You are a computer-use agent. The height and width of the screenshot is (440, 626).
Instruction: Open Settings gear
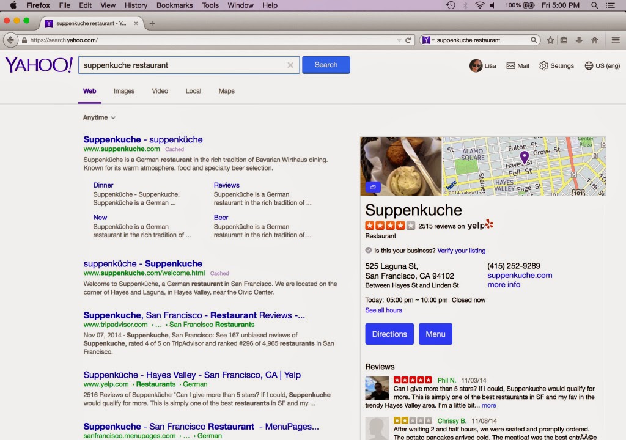click(x=556, y=66)
